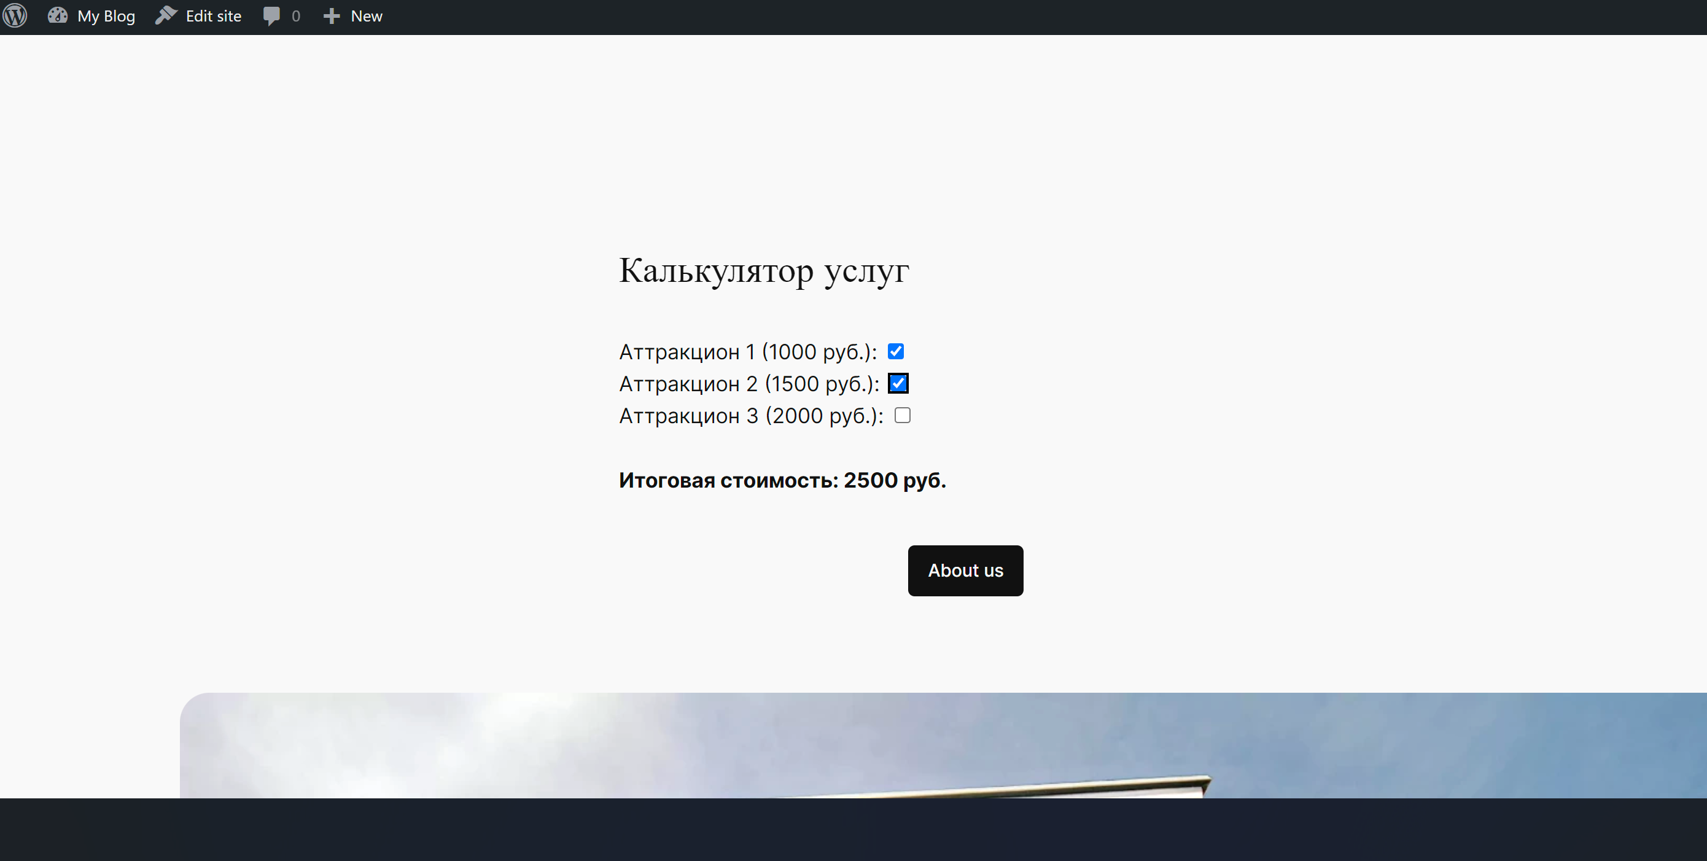Click the Калькулятор услуг heading
Image resolution: width=1707 pixels, height=861 pixels.
pos(763,271)
